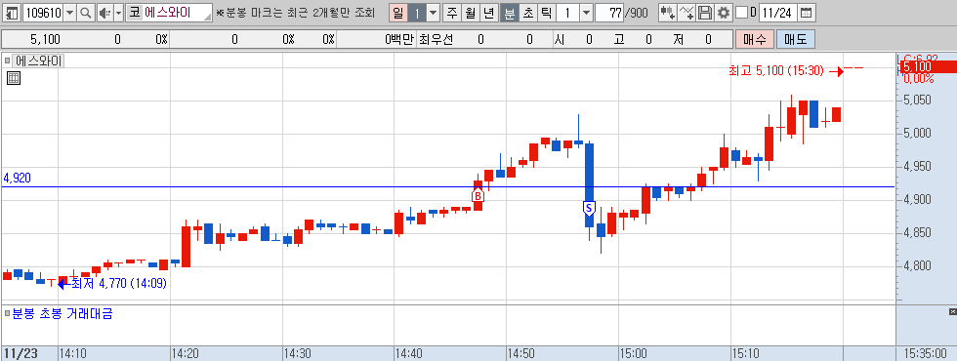Click the add line indicator icon
This screenshot has height=361, width=957.
tap(687, 12)
